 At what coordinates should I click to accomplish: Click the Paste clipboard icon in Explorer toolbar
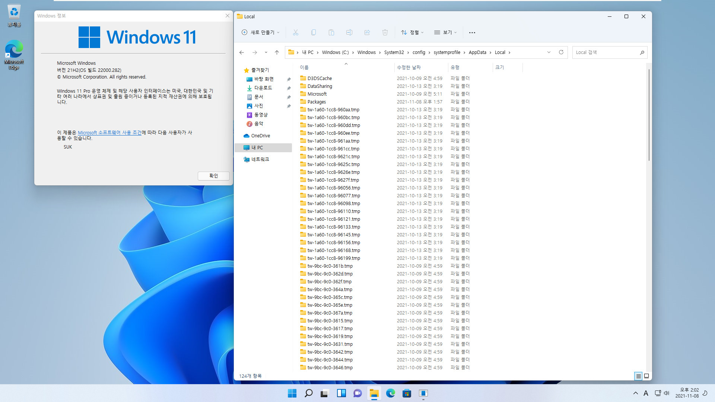(331, 32)
